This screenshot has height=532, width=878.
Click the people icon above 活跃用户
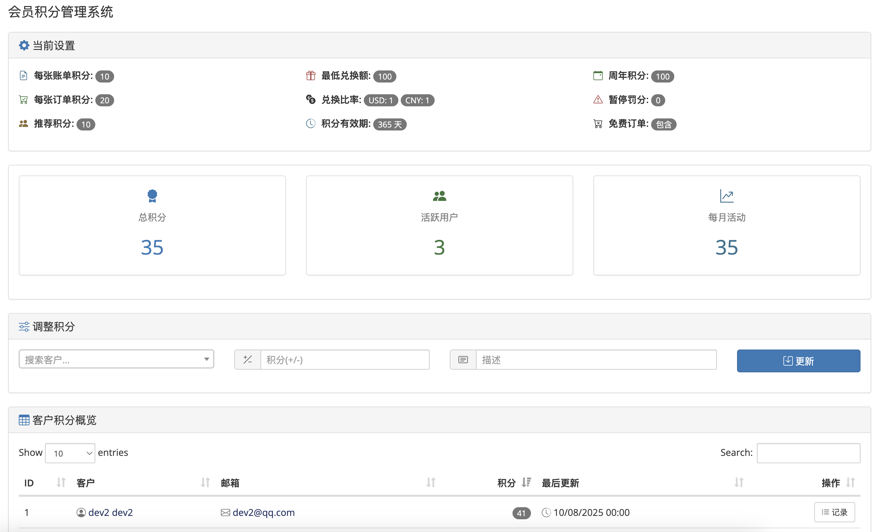tap(439, 196)
